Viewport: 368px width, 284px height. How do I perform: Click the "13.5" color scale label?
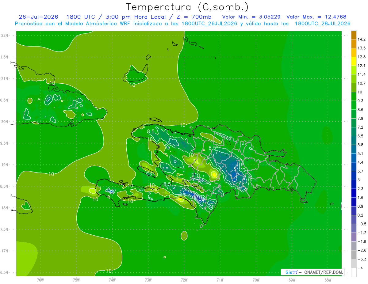tap(362, 48)
